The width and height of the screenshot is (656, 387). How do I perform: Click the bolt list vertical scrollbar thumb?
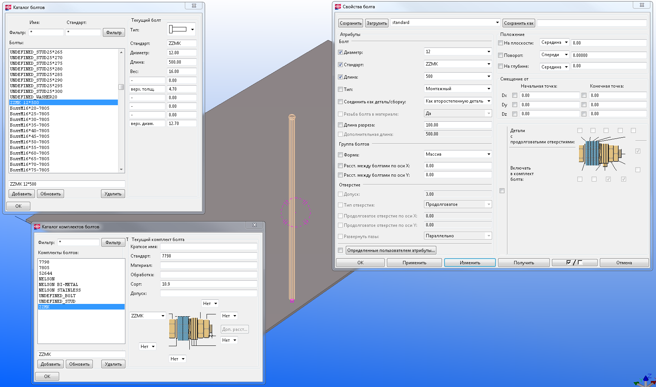pos(121,87)
